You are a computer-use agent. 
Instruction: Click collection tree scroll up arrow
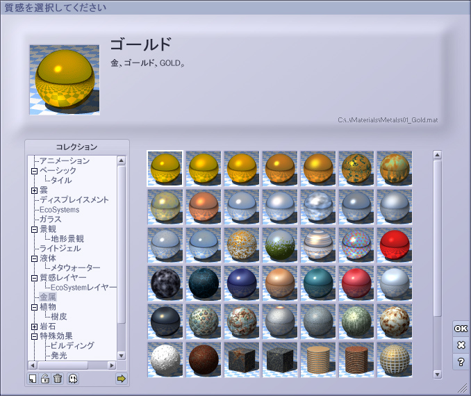[122, 160]
